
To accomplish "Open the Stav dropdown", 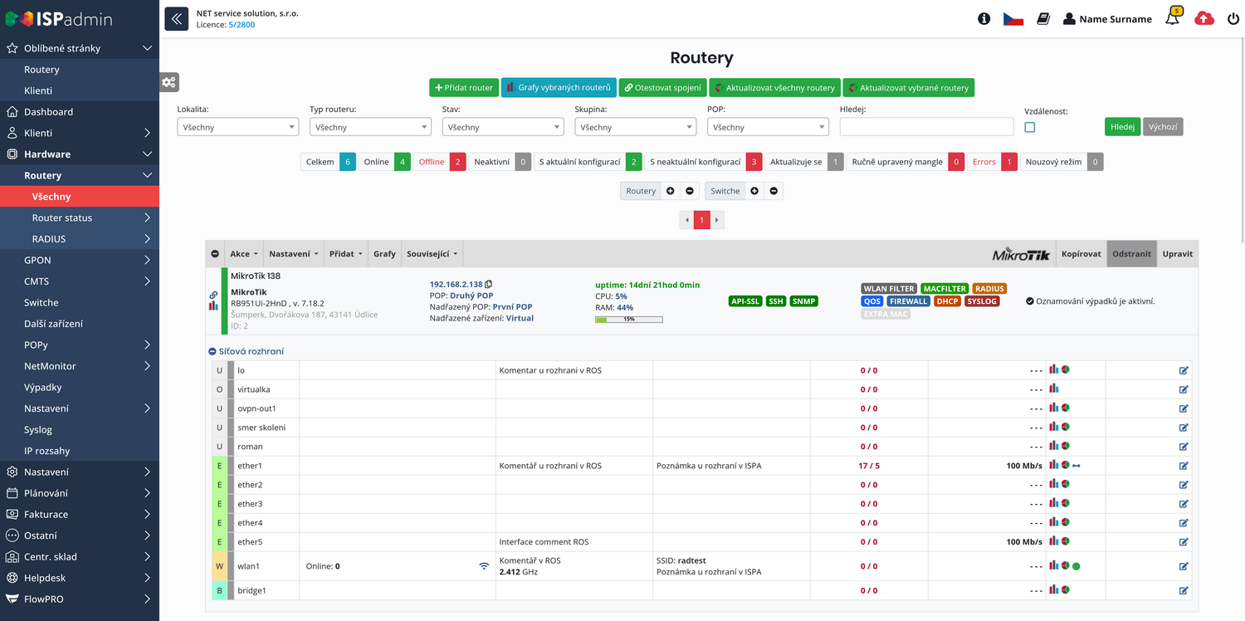I will click(x=502, y=127).
